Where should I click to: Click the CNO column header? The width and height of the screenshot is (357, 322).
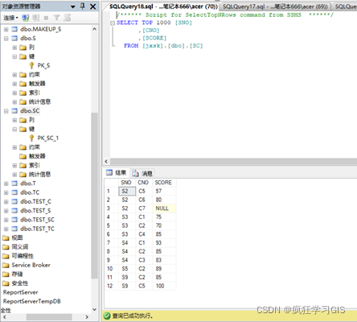[x=144, y=183]
